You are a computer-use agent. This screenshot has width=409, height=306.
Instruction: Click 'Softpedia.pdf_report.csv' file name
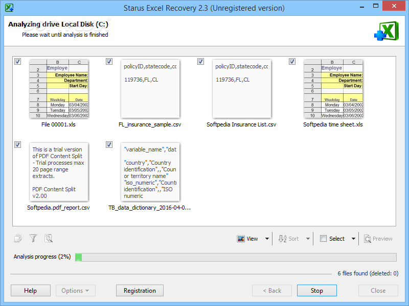pyautogui.click(x=58, y=208)
